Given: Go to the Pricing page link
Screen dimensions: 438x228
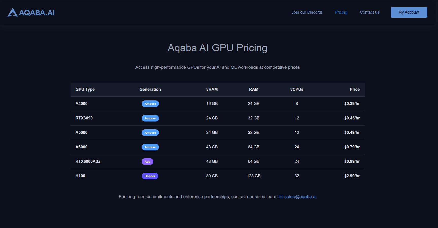Looking at the screenshot, I should point(341,12).
